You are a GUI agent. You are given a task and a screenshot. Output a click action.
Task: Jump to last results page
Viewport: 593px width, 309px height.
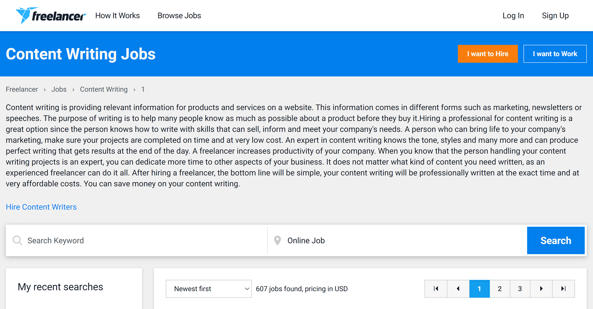tap(563, 289)
